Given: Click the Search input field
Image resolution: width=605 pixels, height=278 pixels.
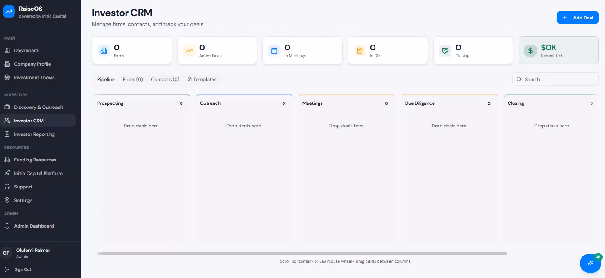Looking at the screenshot, I should coord(558,79).
